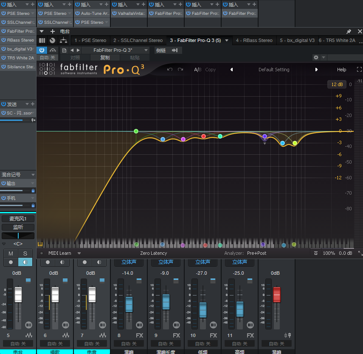Open the 混合记号 dropdown
The height and width of the screenshot is (354, 363).
33,175
